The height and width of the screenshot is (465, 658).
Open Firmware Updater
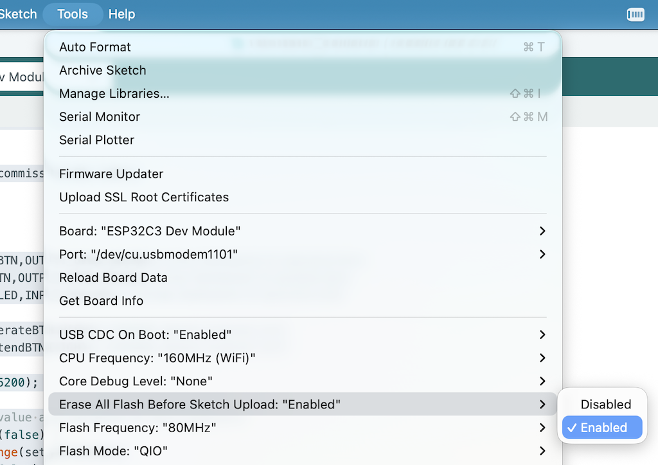pos(111,174)
